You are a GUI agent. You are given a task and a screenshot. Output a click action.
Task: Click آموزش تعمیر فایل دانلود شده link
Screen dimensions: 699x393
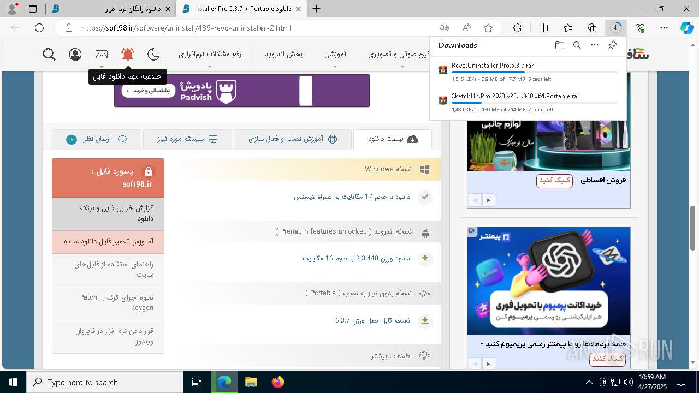click(x=108, y=241)
